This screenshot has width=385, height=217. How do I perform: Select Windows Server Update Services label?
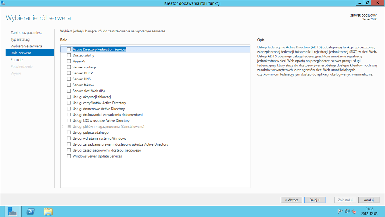pos(97,156)
